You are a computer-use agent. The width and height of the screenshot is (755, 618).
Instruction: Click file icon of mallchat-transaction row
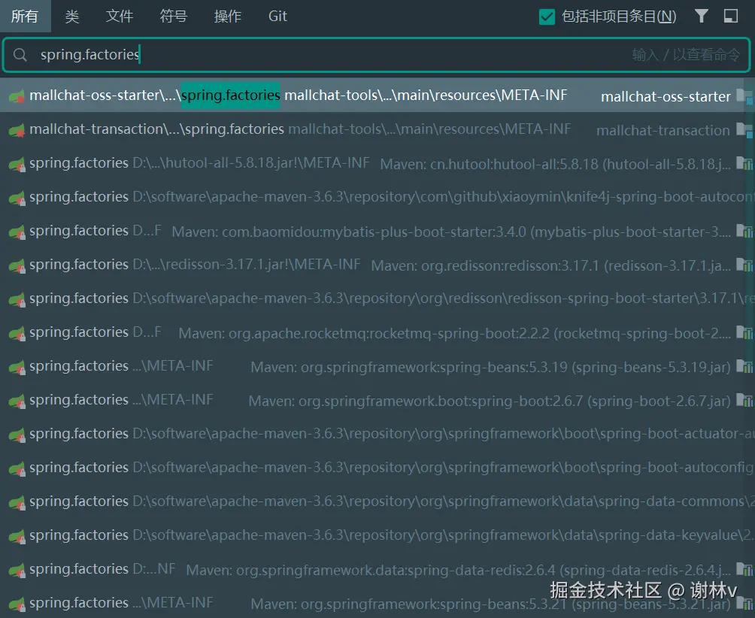click(17, 130)
